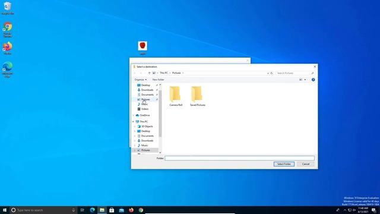Select Music under Quick access
The image size is (380, 214).
click(x=144, y=105)
